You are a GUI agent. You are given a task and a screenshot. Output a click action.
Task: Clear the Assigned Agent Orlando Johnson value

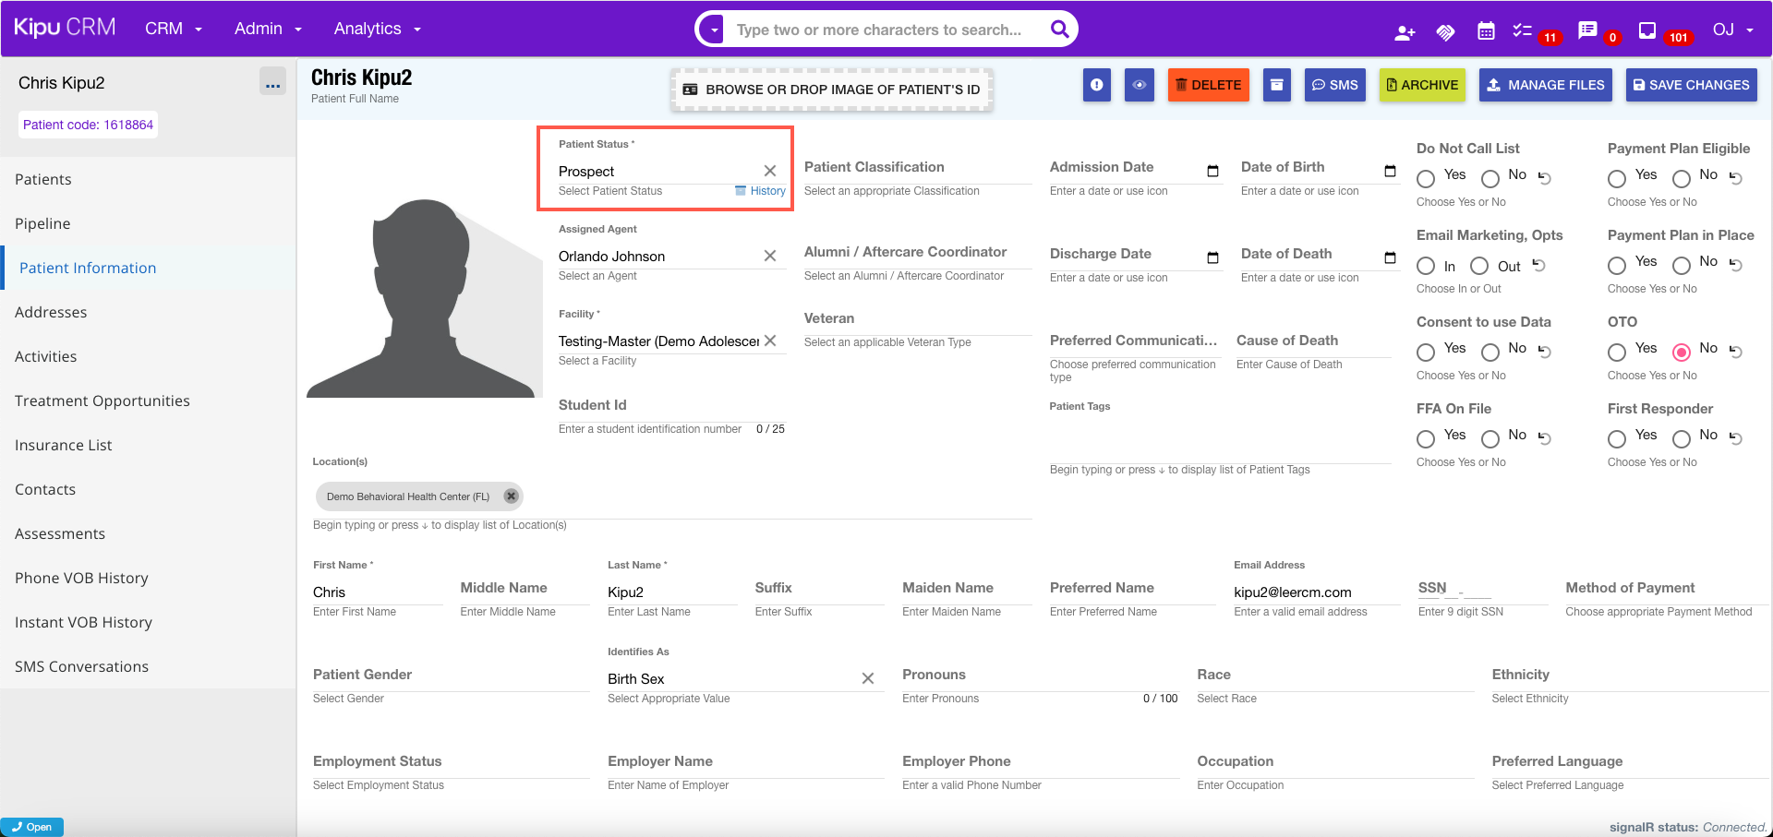point(769,256)
